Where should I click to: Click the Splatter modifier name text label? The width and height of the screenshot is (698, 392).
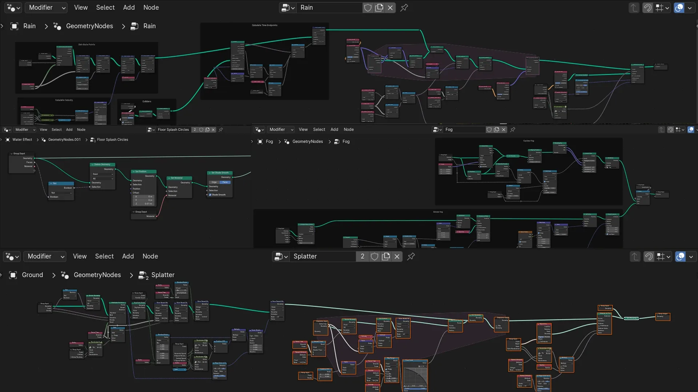coord(305,256)
